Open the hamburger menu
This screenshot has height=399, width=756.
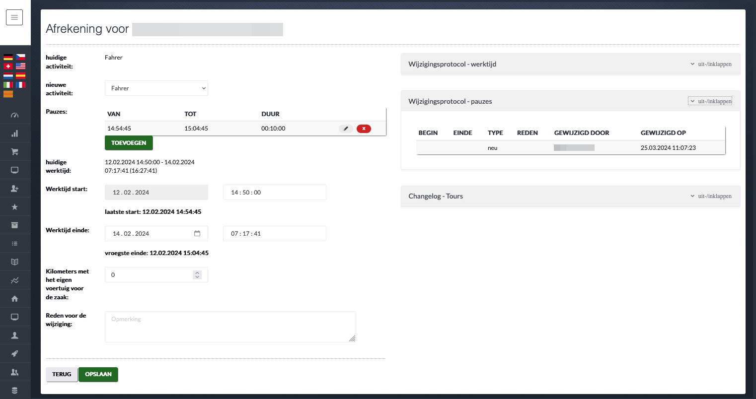14,17
